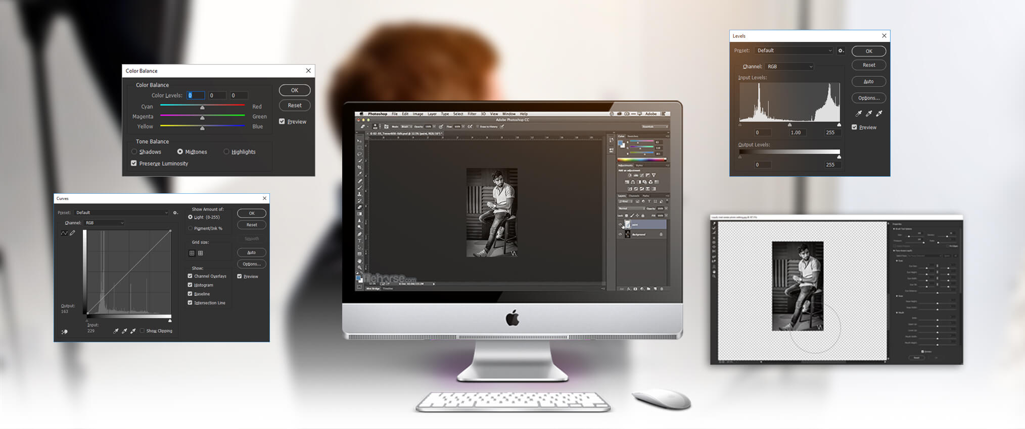
Task: Toggle Preserve Luminosity checkbox
Action: pyautogui.click(x=134, y=163)
